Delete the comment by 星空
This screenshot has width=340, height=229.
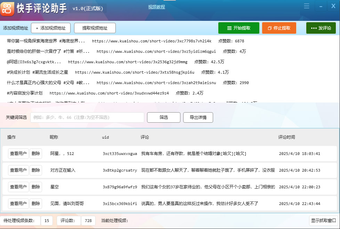pyautogui.click(x=36, y=187)
